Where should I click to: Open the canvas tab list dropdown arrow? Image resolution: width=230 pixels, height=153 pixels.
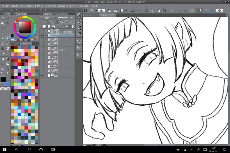point(228,15)
